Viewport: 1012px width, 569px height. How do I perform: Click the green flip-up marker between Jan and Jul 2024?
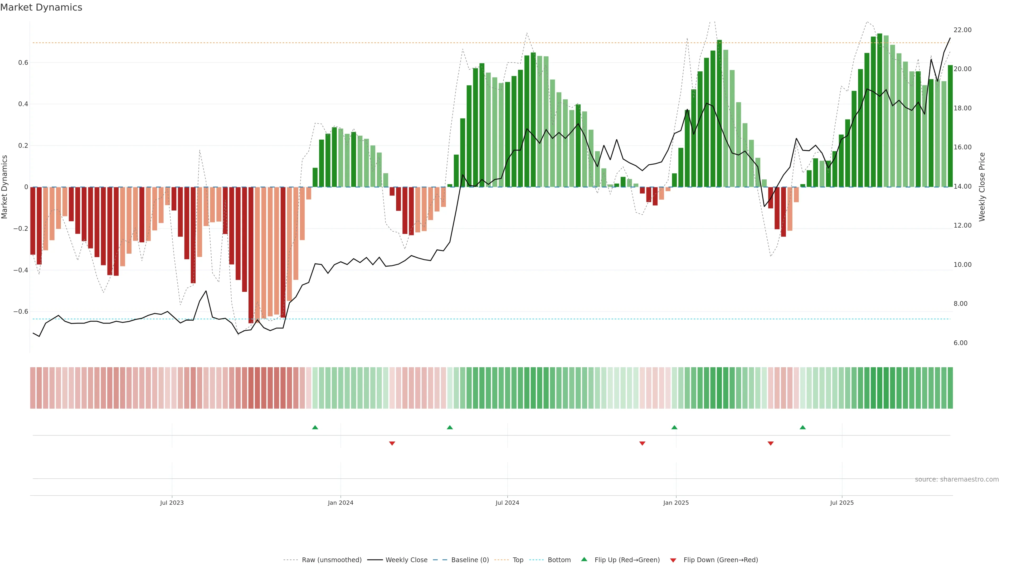point(450,427)
